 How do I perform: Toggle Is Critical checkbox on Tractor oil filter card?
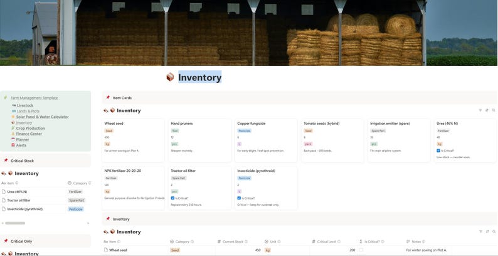(x=172, y=198)
